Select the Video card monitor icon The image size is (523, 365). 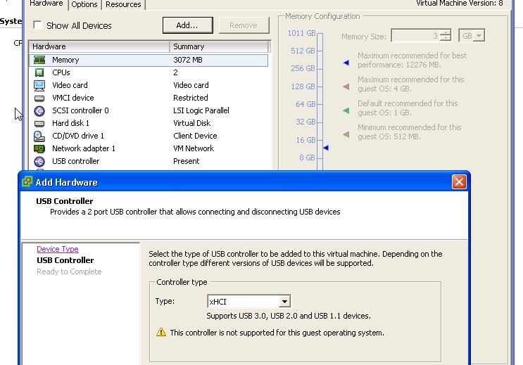tap(39, 85)
